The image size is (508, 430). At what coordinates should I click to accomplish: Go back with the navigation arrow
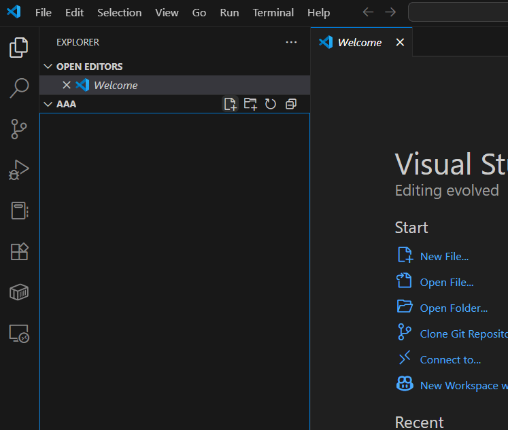point(368,12)
